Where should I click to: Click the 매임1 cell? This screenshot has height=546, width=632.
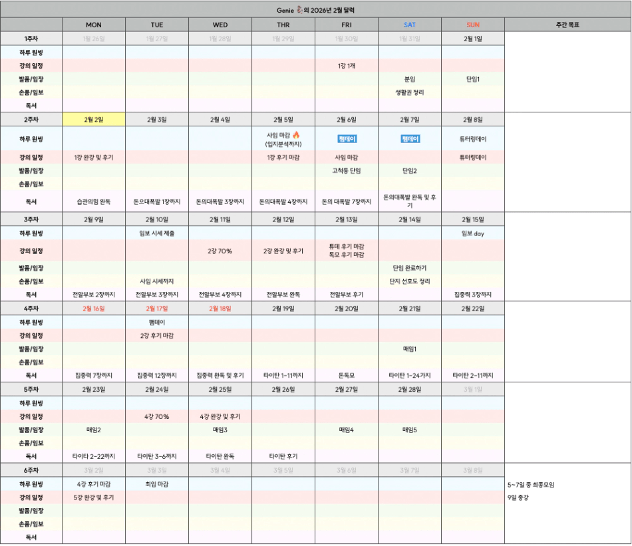point(410,348)
